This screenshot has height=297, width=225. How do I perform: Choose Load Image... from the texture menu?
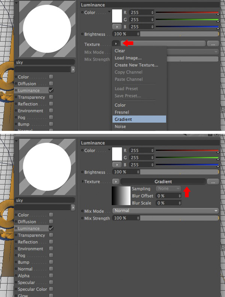click(128, 58)
